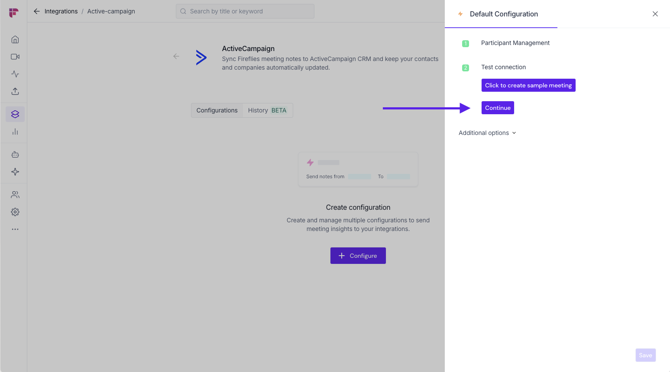Open the bot icon in sidebar

[15, 154]
